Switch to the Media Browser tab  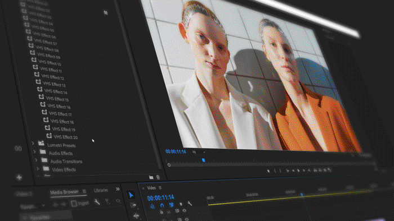tap(64, 192)
